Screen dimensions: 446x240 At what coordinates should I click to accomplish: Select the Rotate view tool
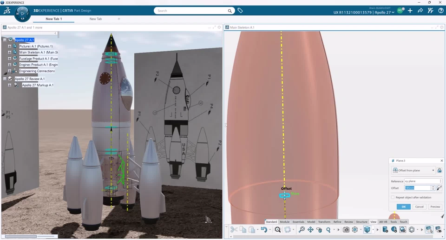point(319,229)
